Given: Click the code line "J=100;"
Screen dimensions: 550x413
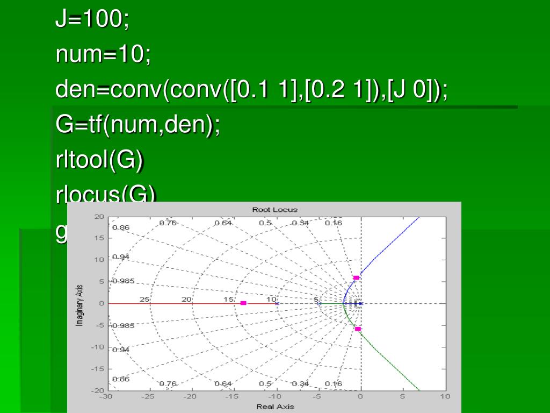Looking at the screenshot, I should (92, 19).
